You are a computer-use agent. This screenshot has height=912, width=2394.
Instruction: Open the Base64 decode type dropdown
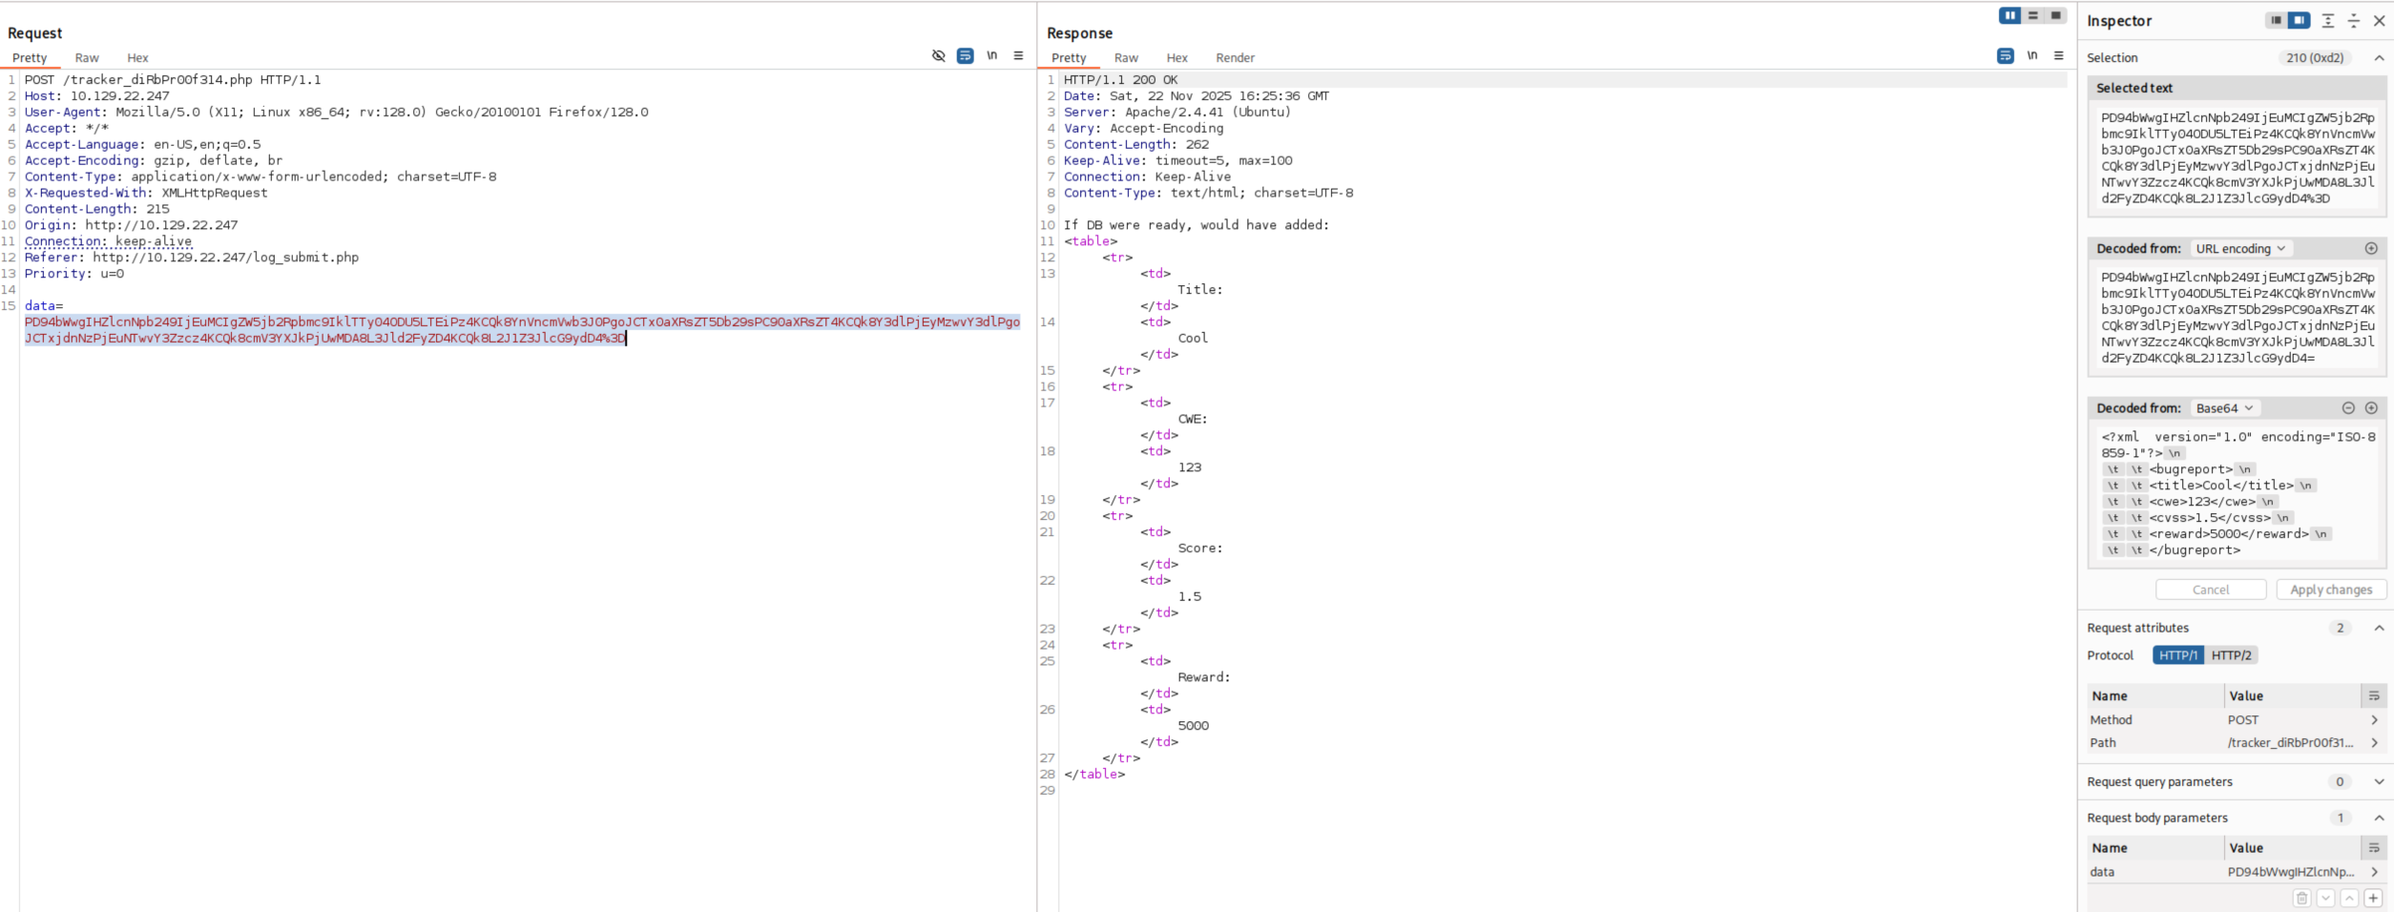pos(2223,408)
